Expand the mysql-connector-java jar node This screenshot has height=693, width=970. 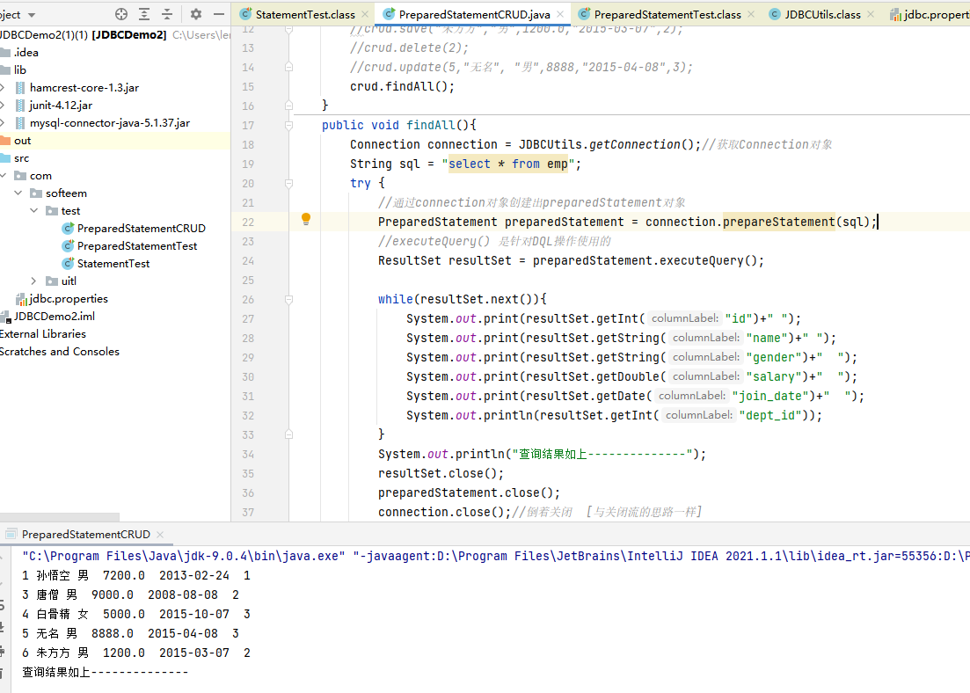pos(3,123)
